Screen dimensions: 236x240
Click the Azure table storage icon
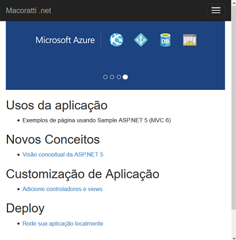pos(189,40)
